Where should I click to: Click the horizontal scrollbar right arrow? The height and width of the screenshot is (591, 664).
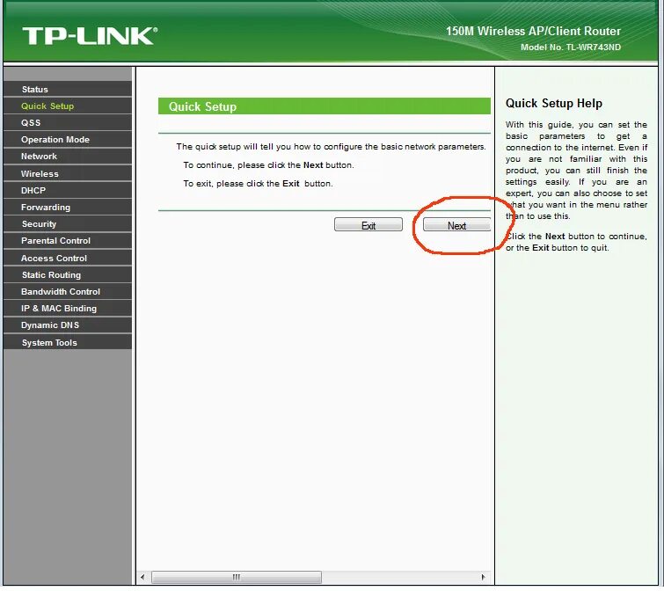483,577
